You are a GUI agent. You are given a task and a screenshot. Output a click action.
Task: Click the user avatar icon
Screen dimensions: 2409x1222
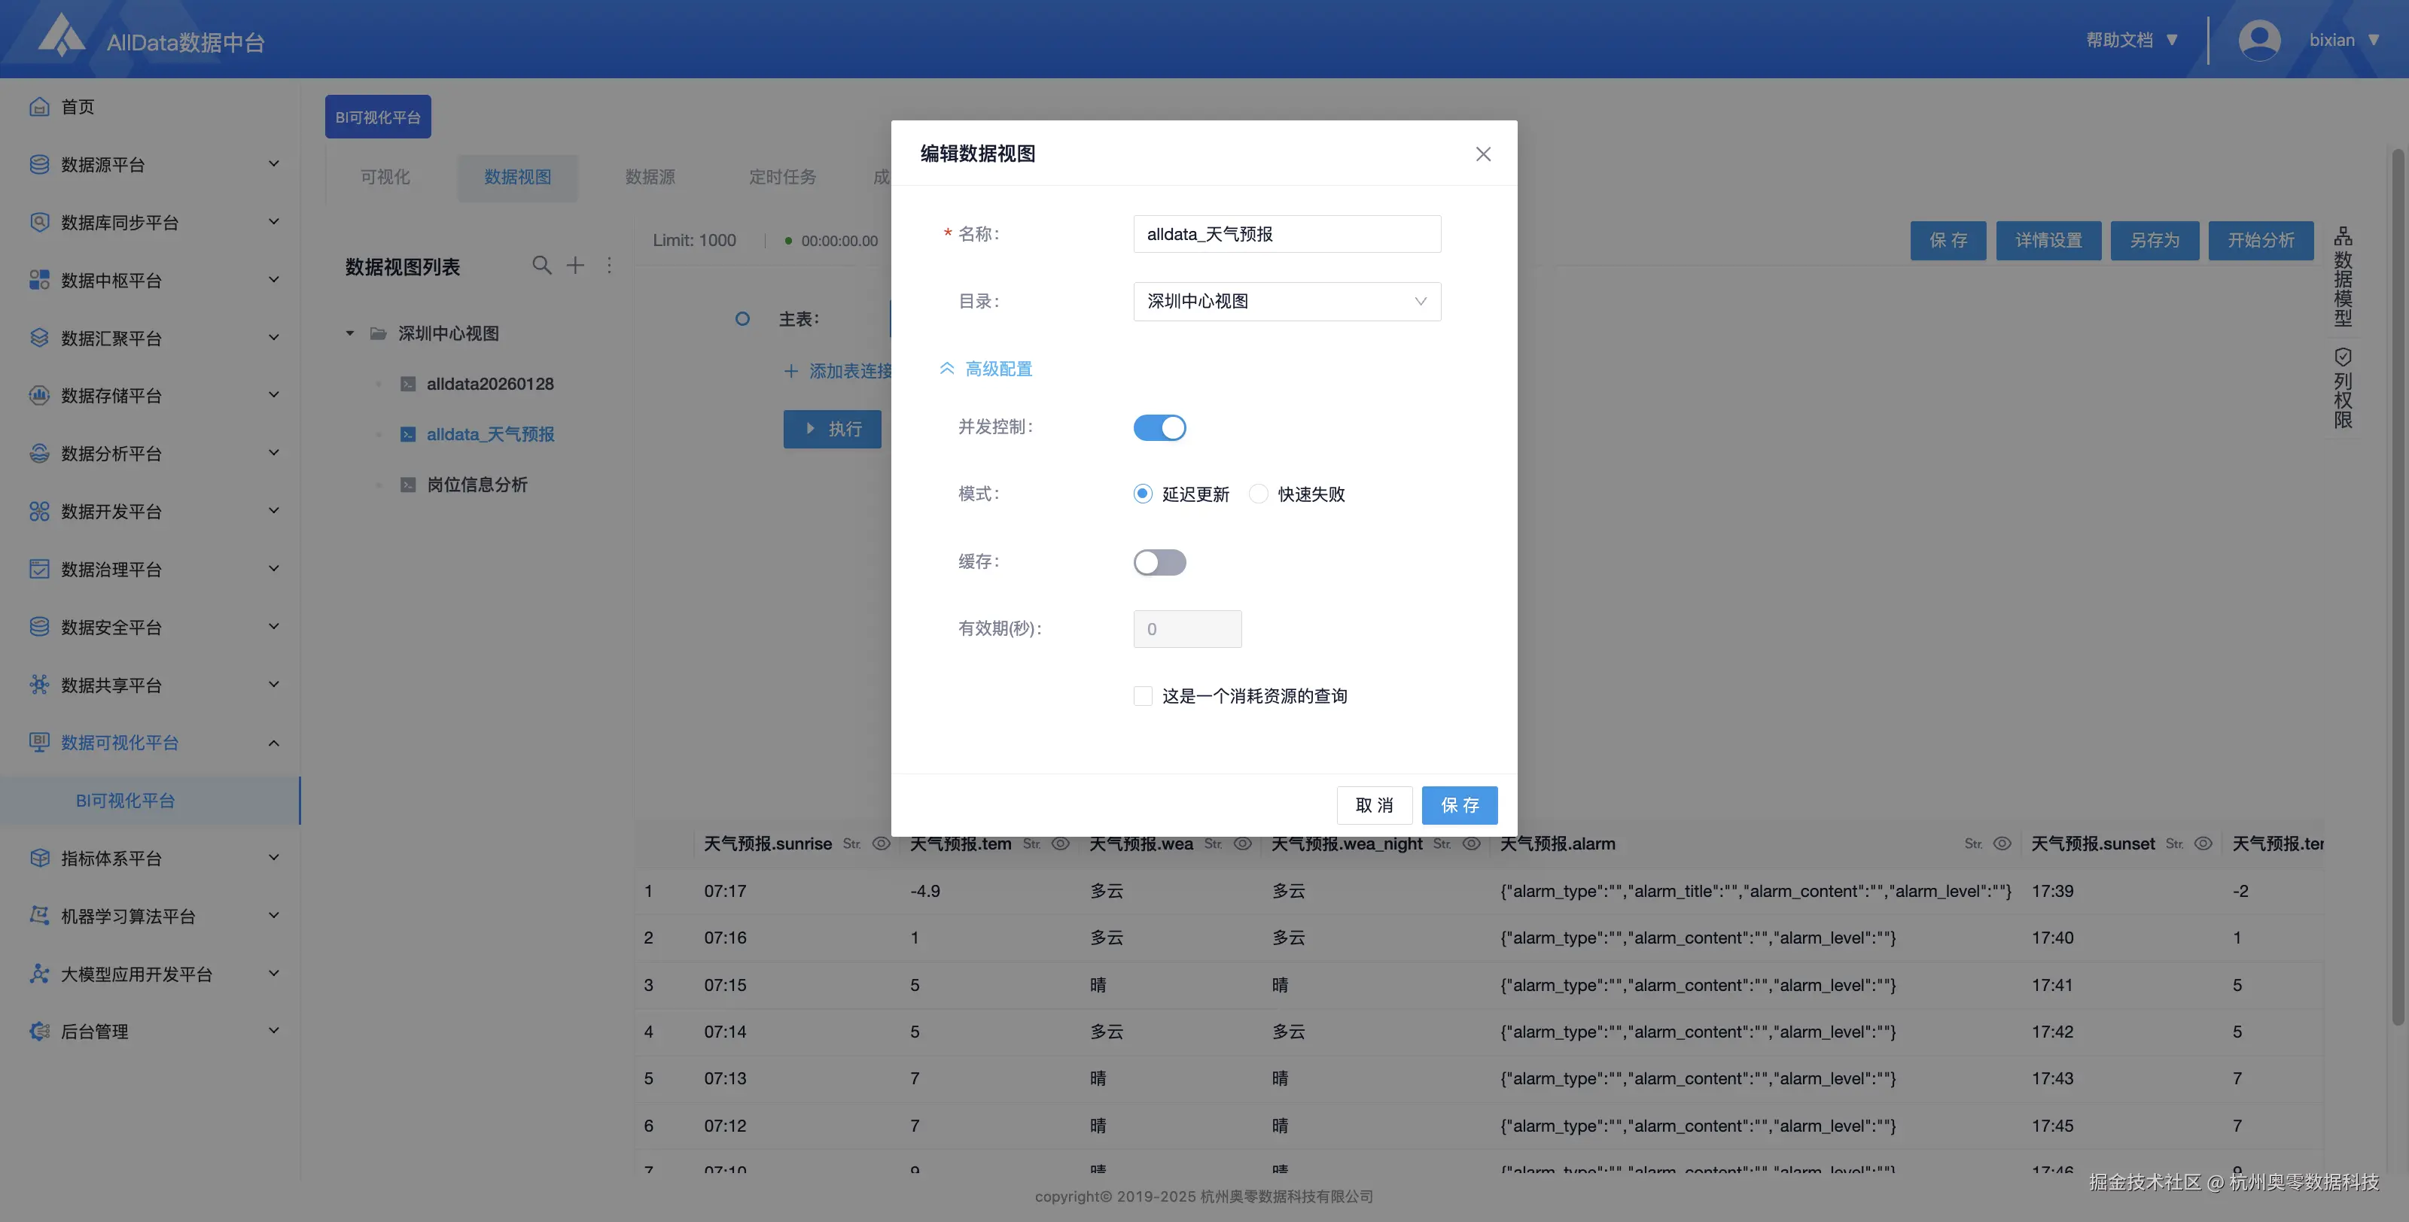click(2258, 40)
